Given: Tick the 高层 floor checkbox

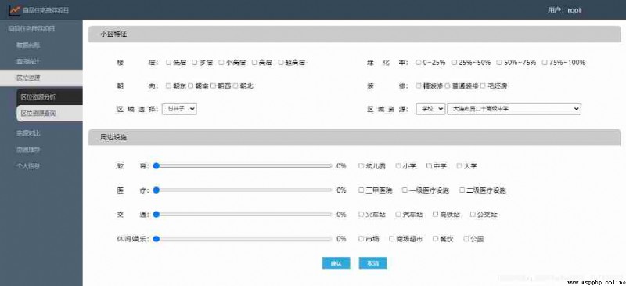Looking at the screenshot, I should tap(254, 63).
